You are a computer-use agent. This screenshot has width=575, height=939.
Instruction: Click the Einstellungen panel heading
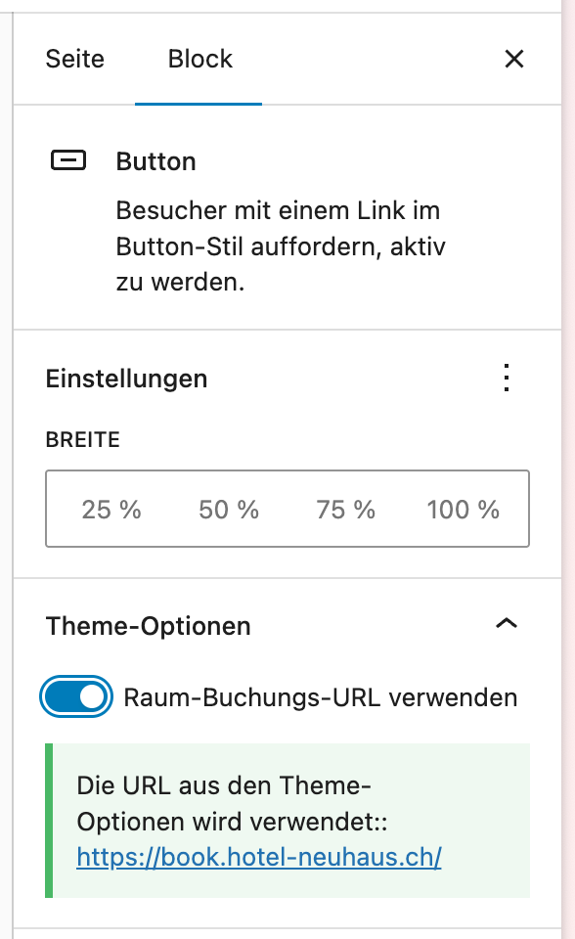(126, 379)
